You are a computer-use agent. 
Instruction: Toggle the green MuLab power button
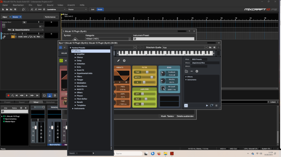[x=61, y=61]
